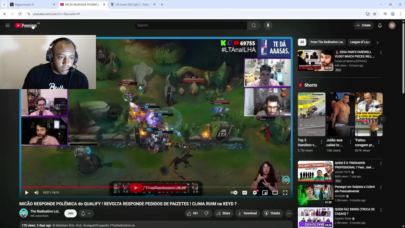Open options for PAIN'S FAREWELL VLOG video

tap(381, 53)
